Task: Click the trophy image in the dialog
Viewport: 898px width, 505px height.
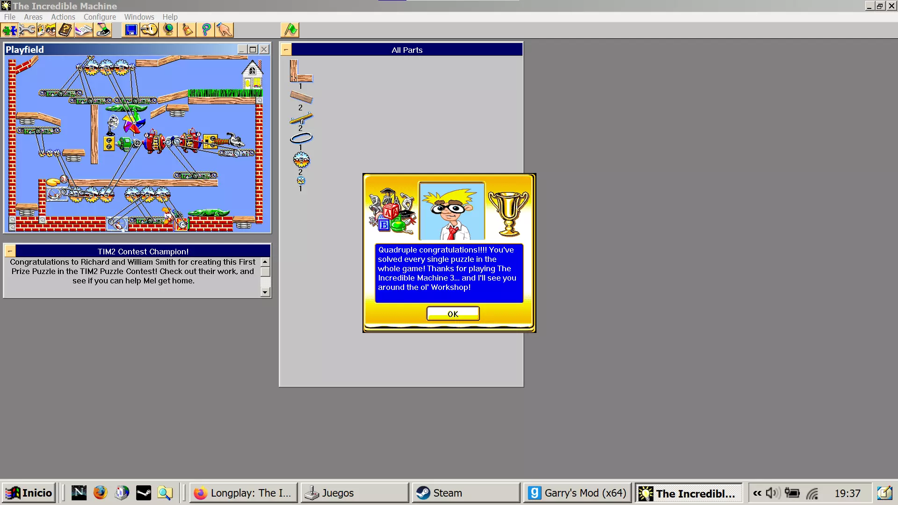Action: [x=508, y=213]
